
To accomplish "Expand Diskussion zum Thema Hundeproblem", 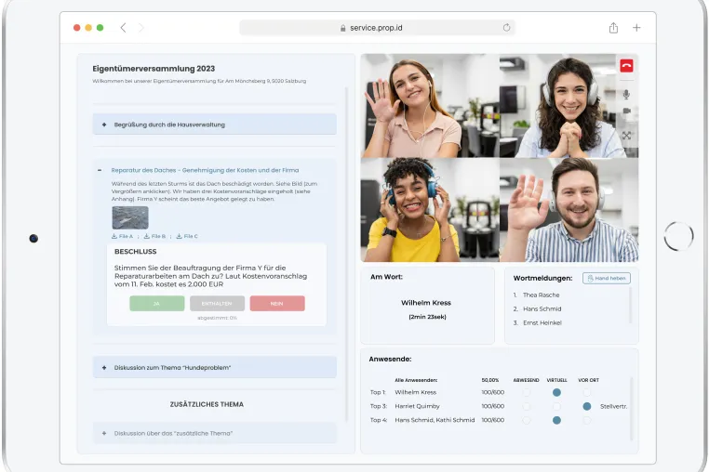I will click(214, 368).
